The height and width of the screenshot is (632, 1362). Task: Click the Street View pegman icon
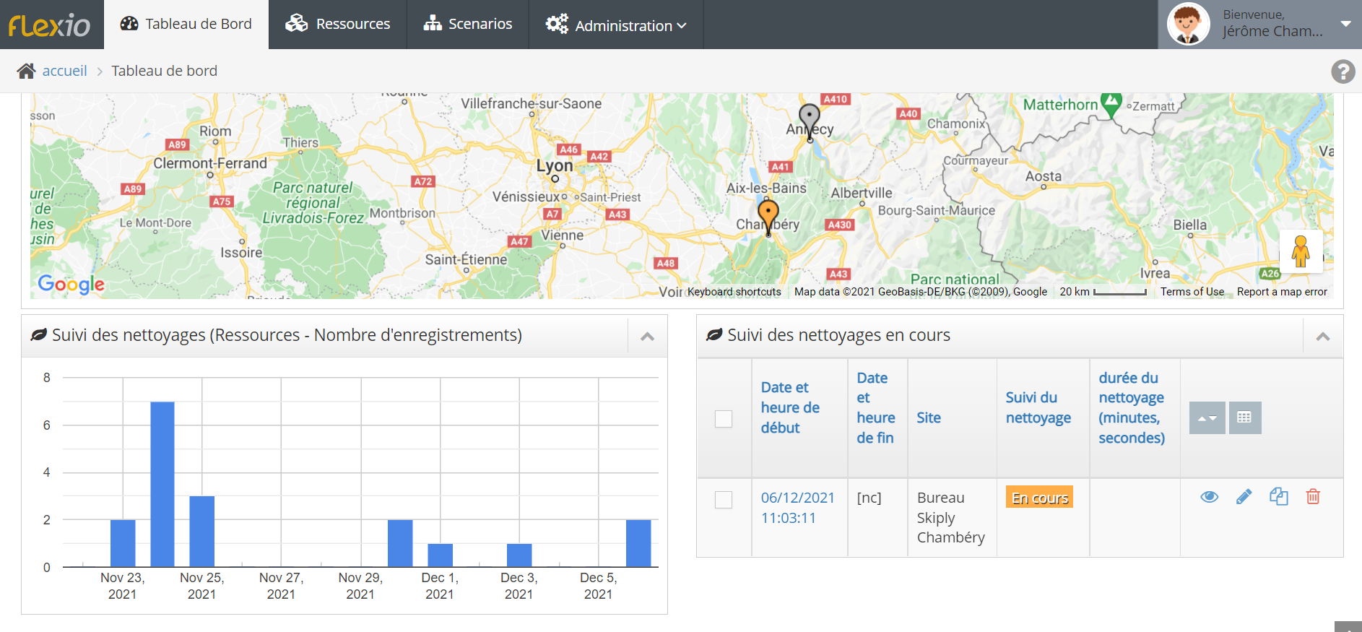(x=1301, y=251)
